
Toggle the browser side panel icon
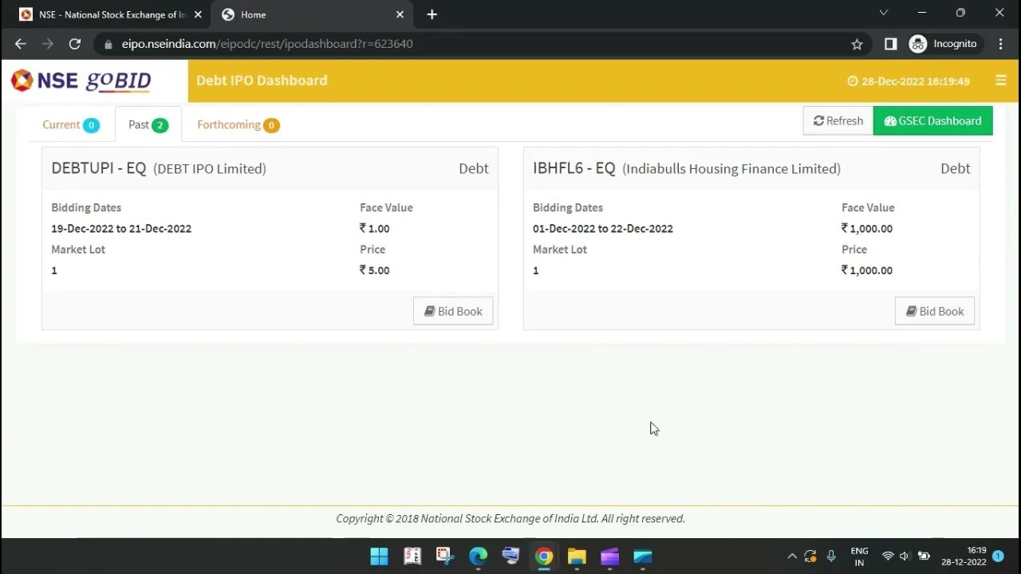tap(891, 44)
